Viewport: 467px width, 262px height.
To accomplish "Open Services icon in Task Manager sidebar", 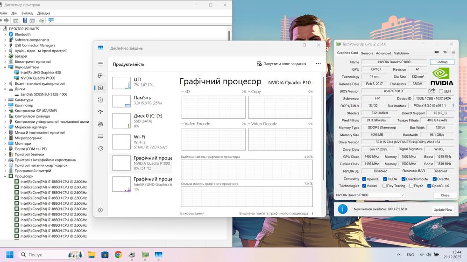I will [x=100, y=148].
